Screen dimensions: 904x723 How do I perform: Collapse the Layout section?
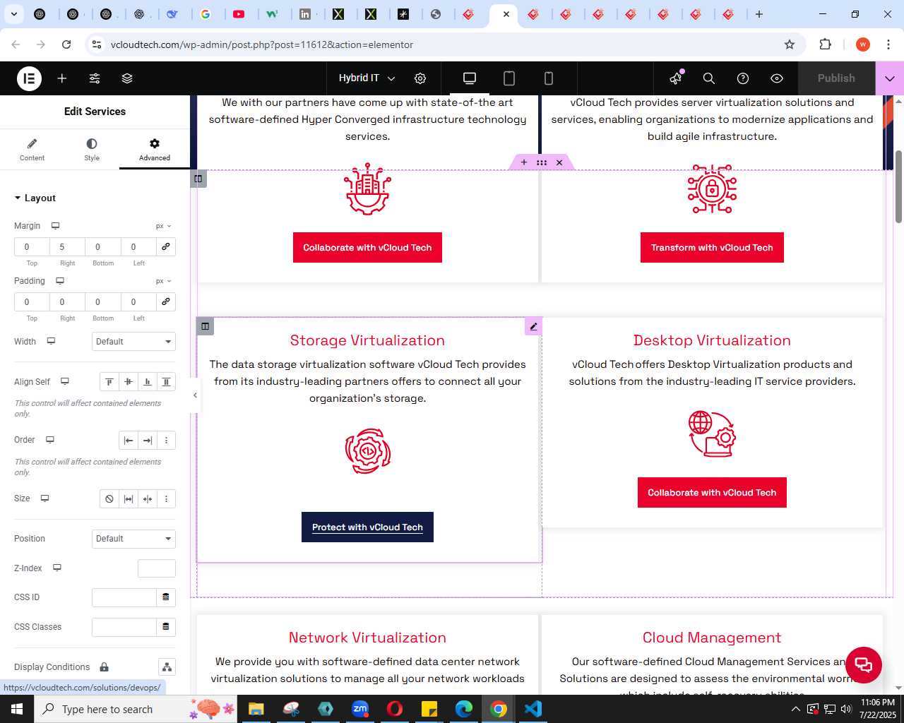tap(35, 198)
